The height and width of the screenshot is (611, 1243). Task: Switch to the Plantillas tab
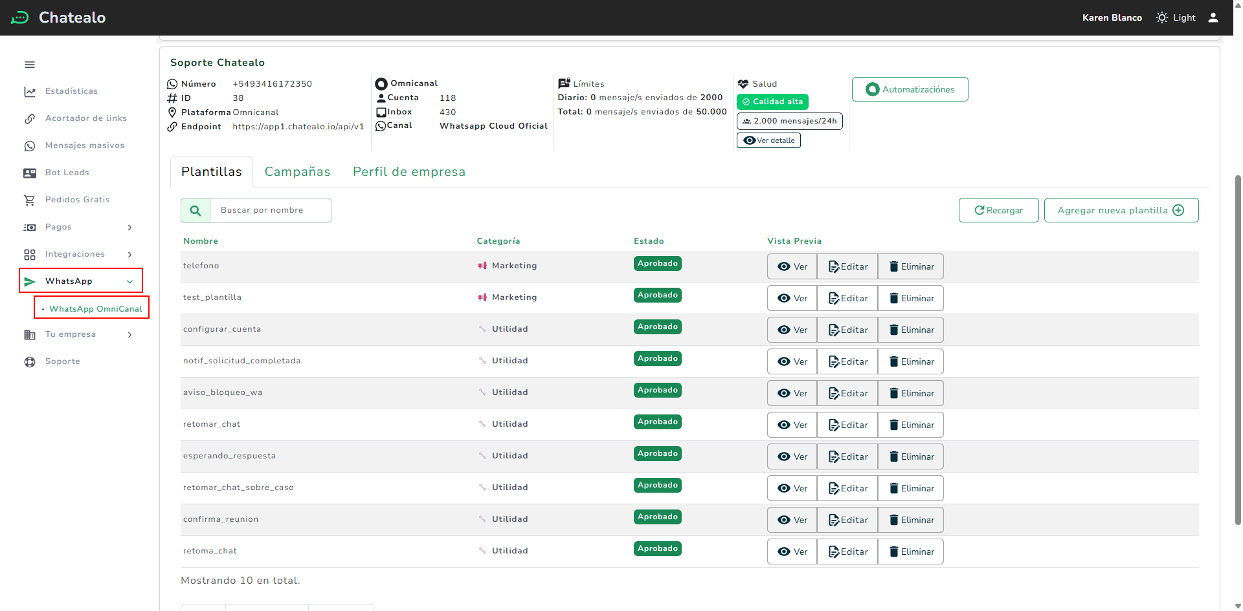click(212, 172)
